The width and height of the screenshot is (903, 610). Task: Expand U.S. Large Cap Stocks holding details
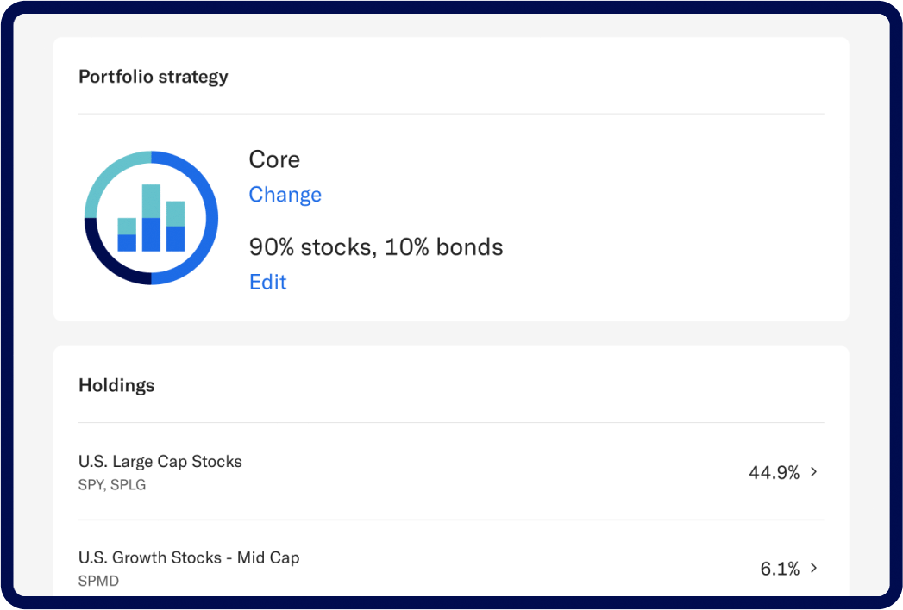tap(812, 472)
